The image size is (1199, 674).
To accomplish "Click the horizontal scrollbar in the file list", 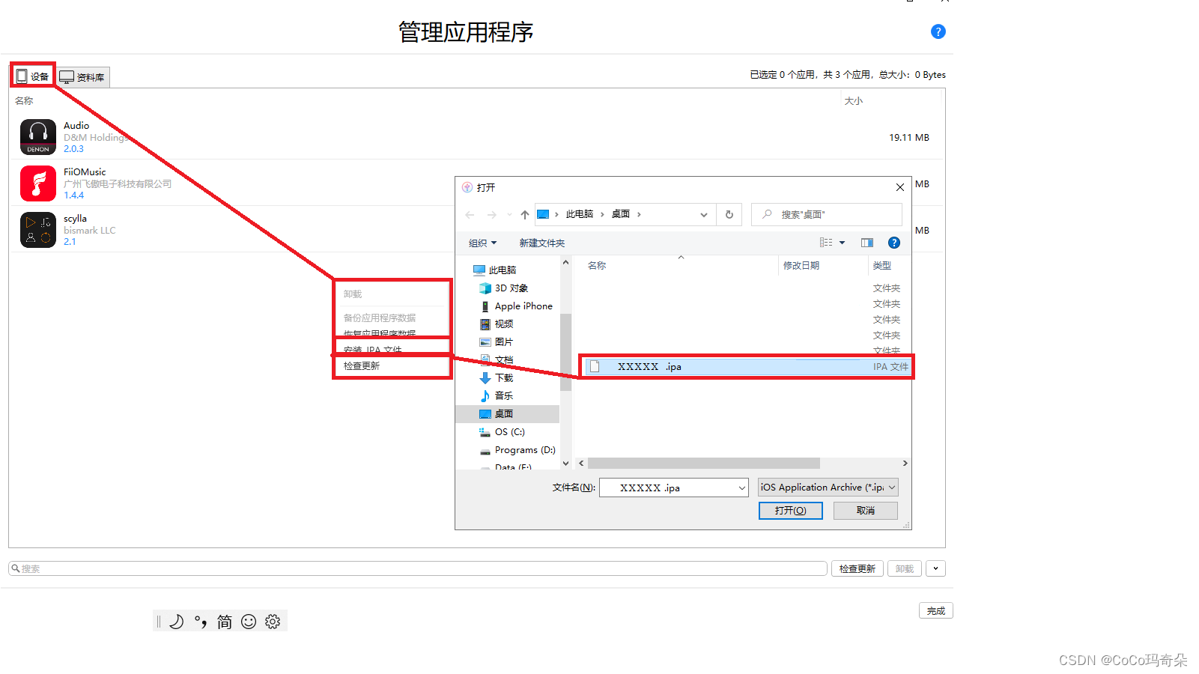I will pyautogui.click(x=704, y=464).
